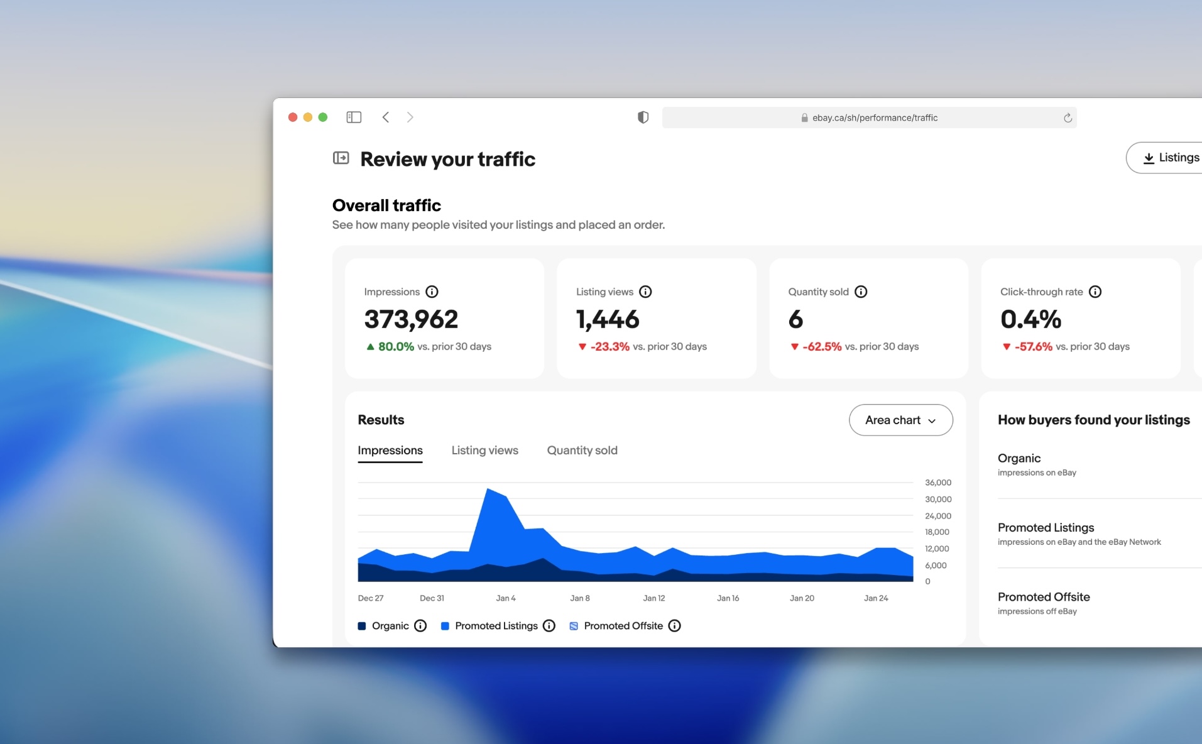Click the Promoted Listings section heading
The width and height of the screenshot is (1202, 744).
pos(1045,527)
